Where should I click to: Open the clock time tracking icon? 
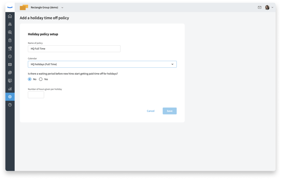10,56
